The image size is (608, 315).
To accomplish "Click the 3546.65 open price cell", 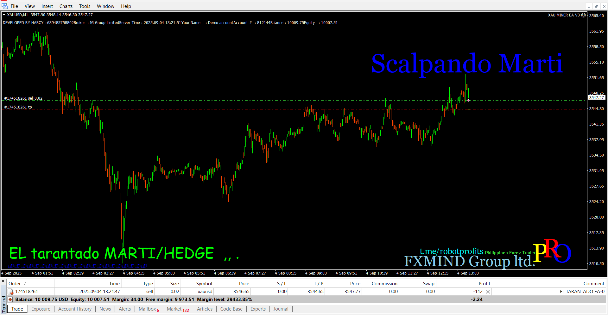I will pyautogui.click(x=241, y=292).
